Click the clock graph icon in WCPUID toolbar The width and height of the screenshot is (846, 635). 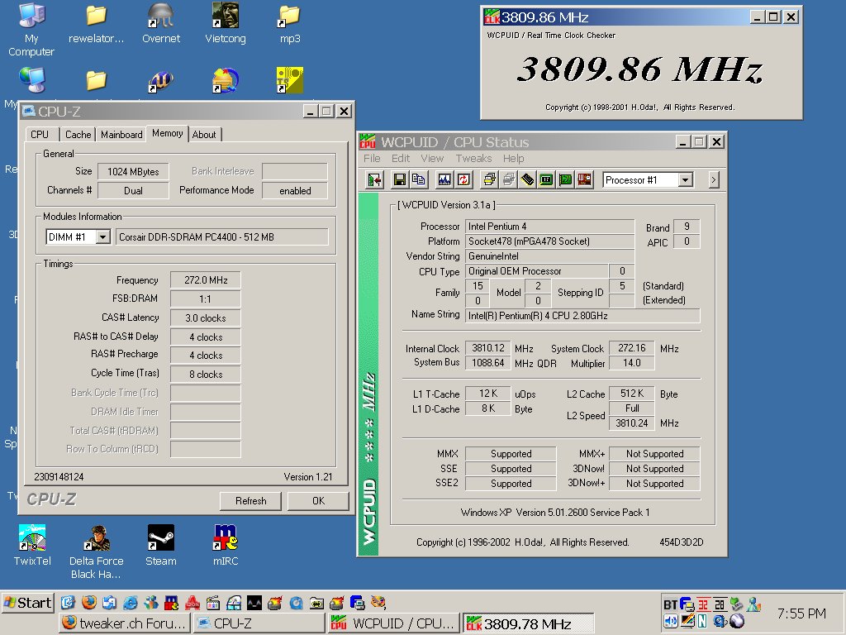[x=444, y=179]
